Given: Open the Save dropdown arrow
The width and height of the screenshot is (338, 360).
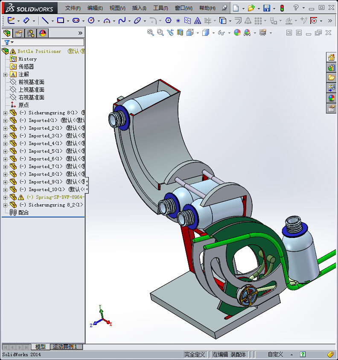Looking at the screenshot, I should [x=274, y=9].
